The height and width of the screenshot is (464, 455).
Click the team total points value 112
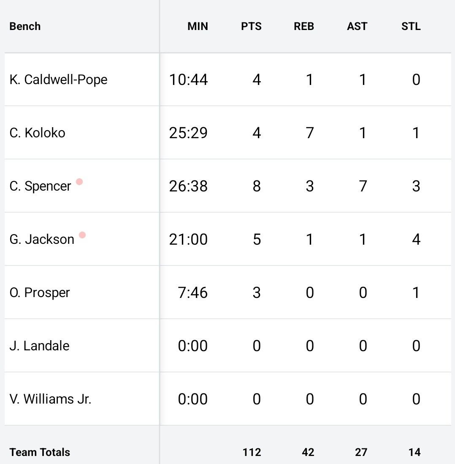(252, 452)
